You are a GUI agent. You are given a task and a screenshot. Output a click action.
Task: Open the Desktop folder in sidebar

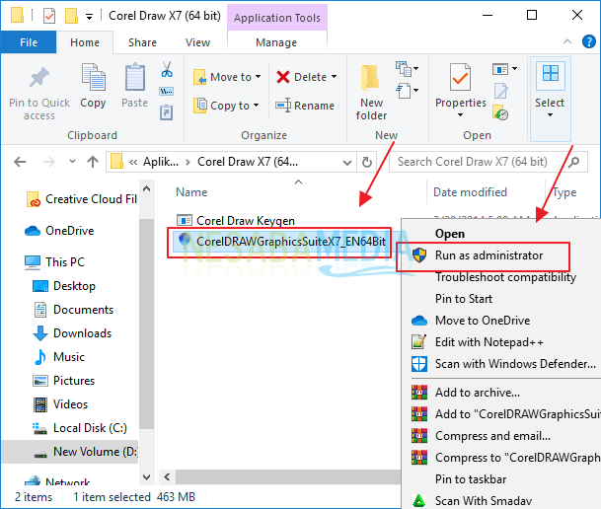(64, 286)
